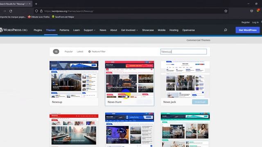Click SaveFrom.net Helper bookmark
The height and width of the screenshot is (147, 262).
pos(63,17)
